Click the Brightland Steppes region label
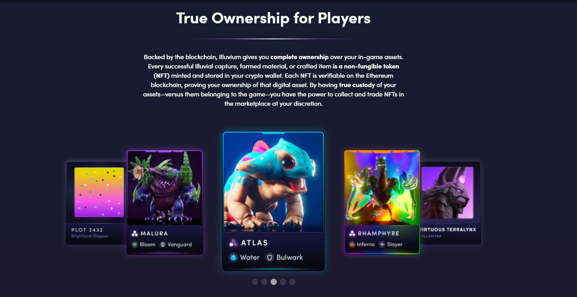Image resolution: width=577 pixels, height=297 pixels. pyautogui.click(x=90, y=236)
